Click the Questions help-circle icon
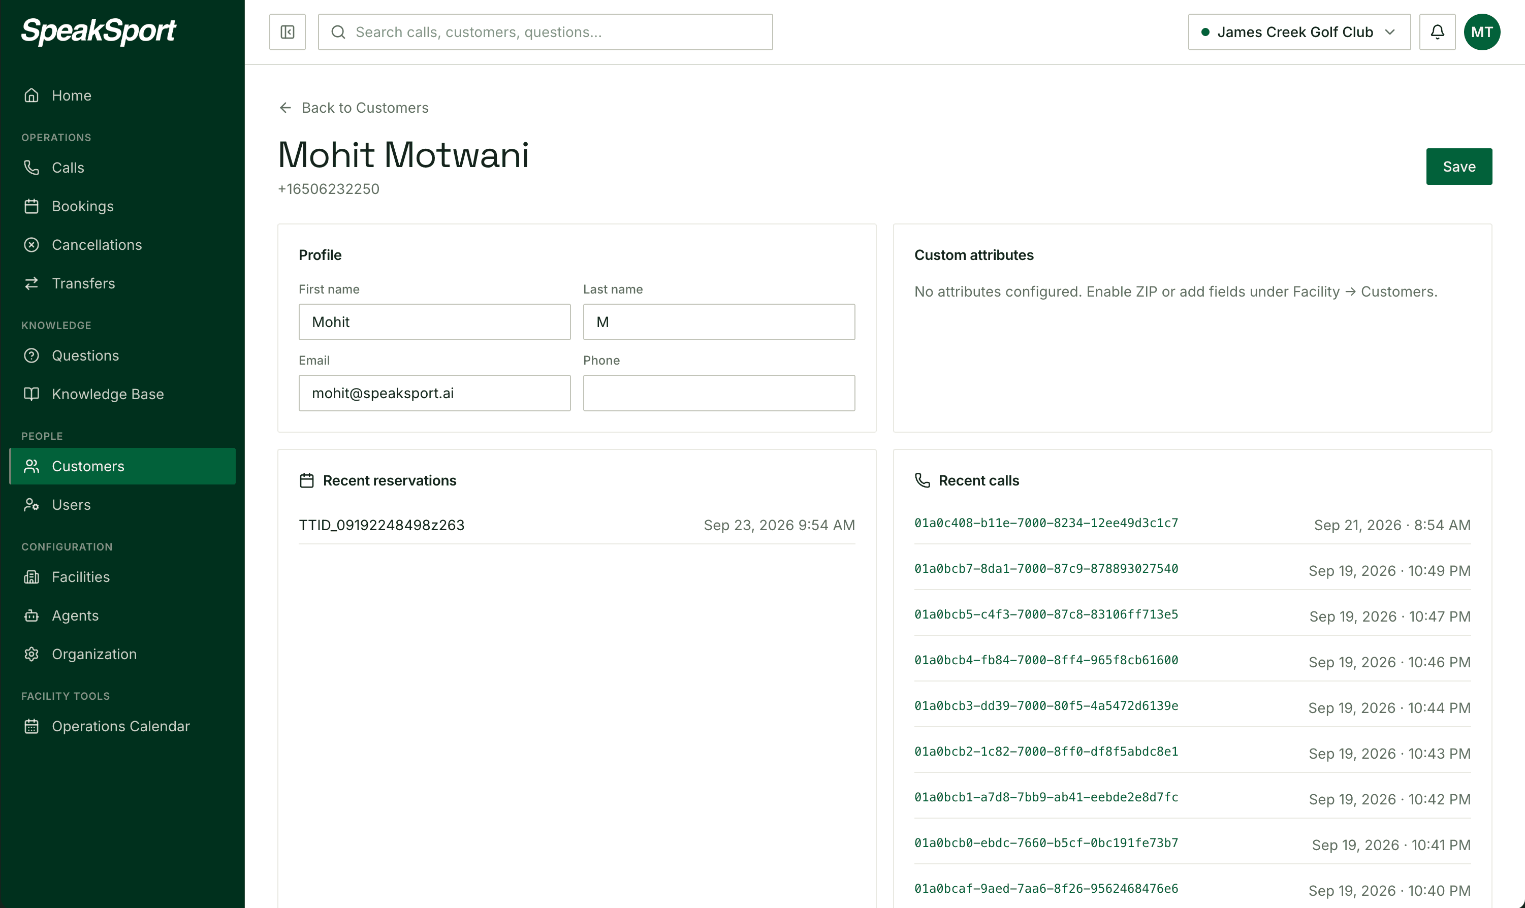This screenshot has height=908, width=1525. [x=31, y=355]
